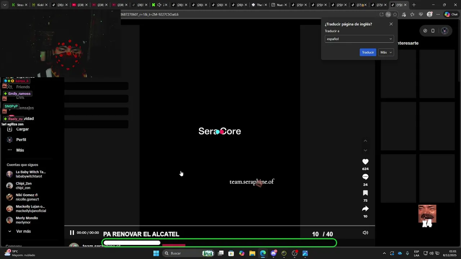The height and width of the screenshot is (259, 461).
Task: Open the weather widget 19°C
Action: tap(20, 253)
